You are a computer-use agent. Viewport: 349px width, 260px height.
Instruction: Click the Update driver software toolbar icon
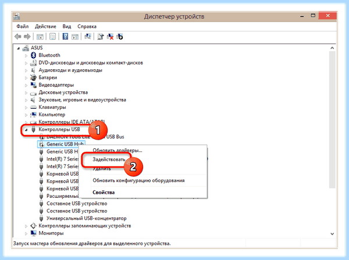pos(101,37)
